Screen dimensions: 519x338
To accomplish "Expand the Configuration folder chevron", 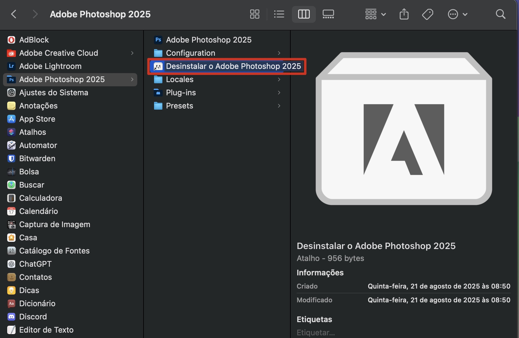I will coord(279,53).
